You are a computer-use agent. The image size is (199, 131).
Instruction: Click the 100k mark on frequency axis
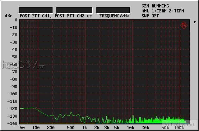(x=178, y=128)
